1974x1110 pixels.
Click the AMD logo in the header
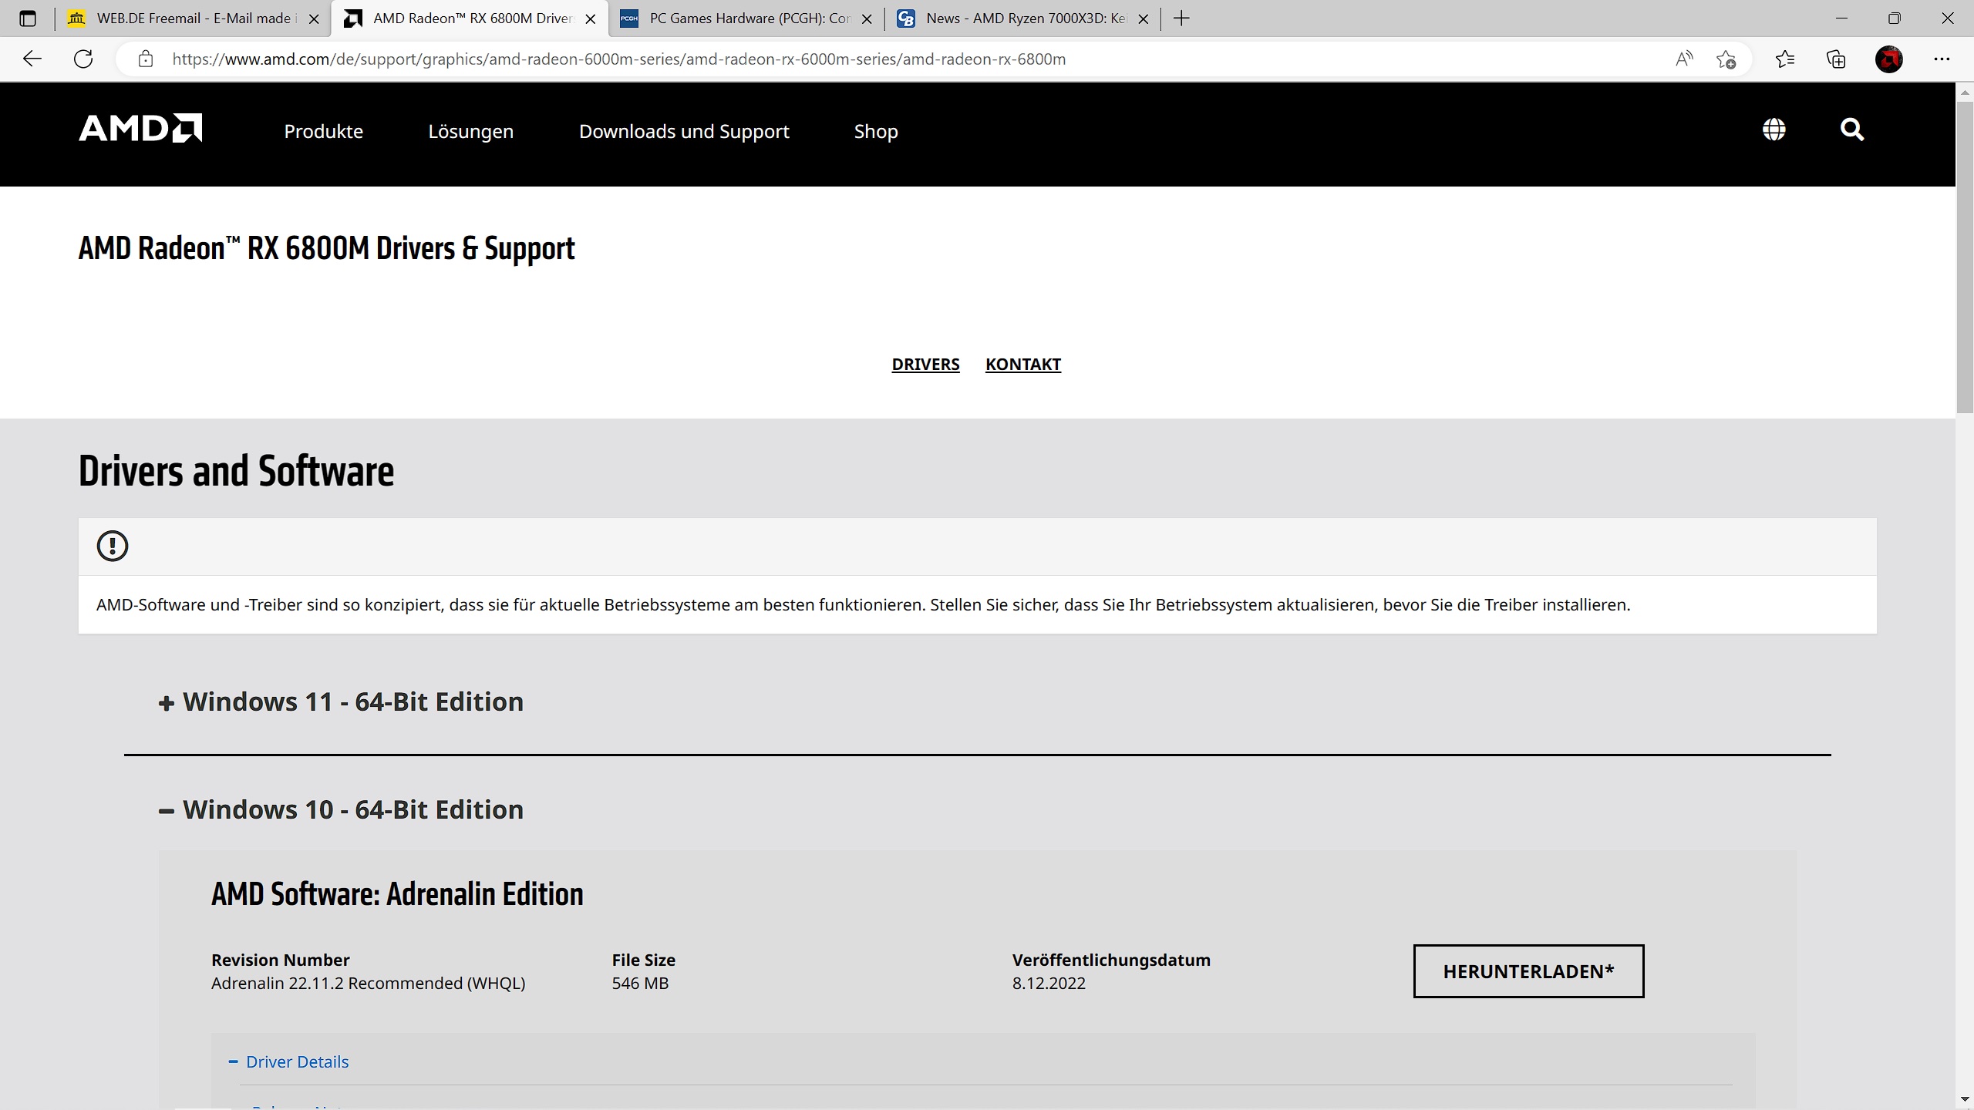click(140, 129)
